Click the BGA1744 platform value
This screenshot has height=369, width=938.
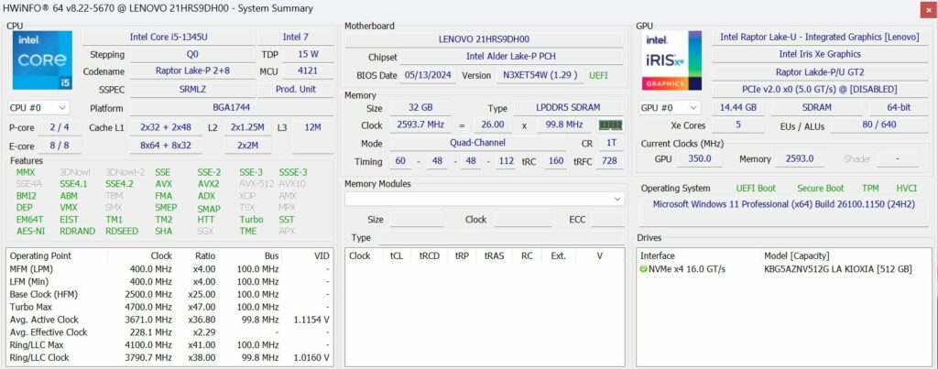tap(232, 108)
